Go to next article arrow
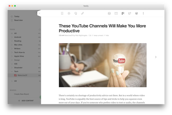Viewport: 172px width, 115px height. point(156,57)
